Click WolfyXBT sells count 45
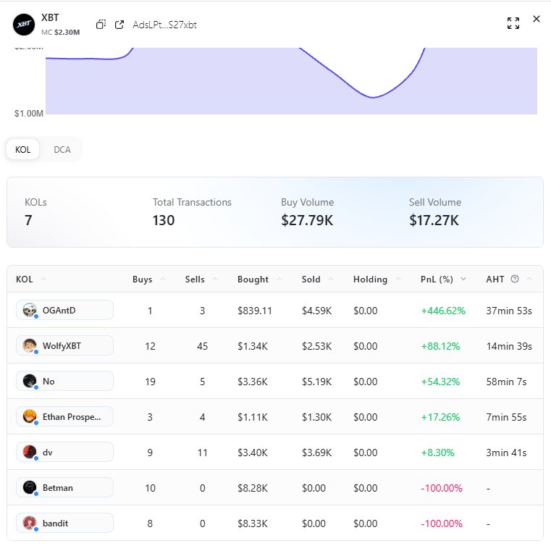 (x=203, y=346)
